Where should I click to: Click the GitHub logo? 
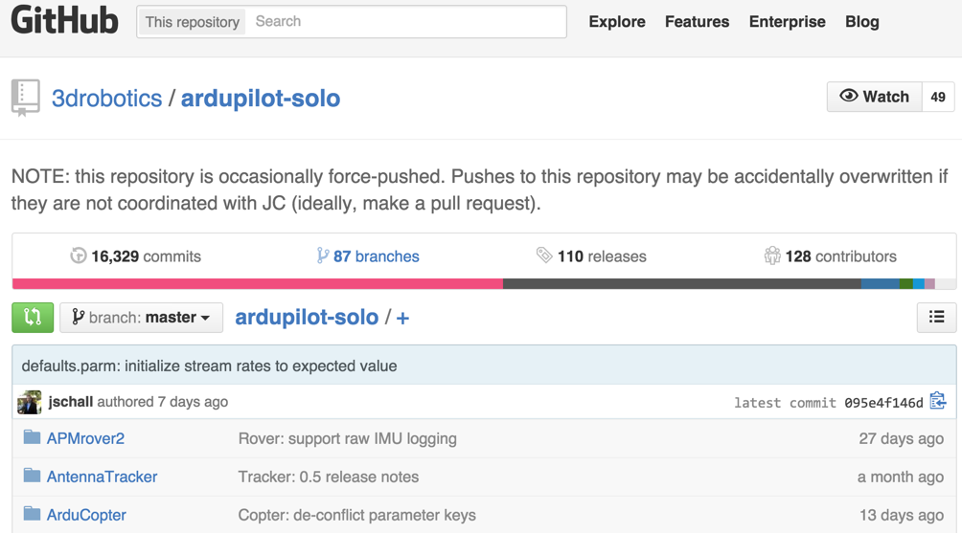coord(64,21)
